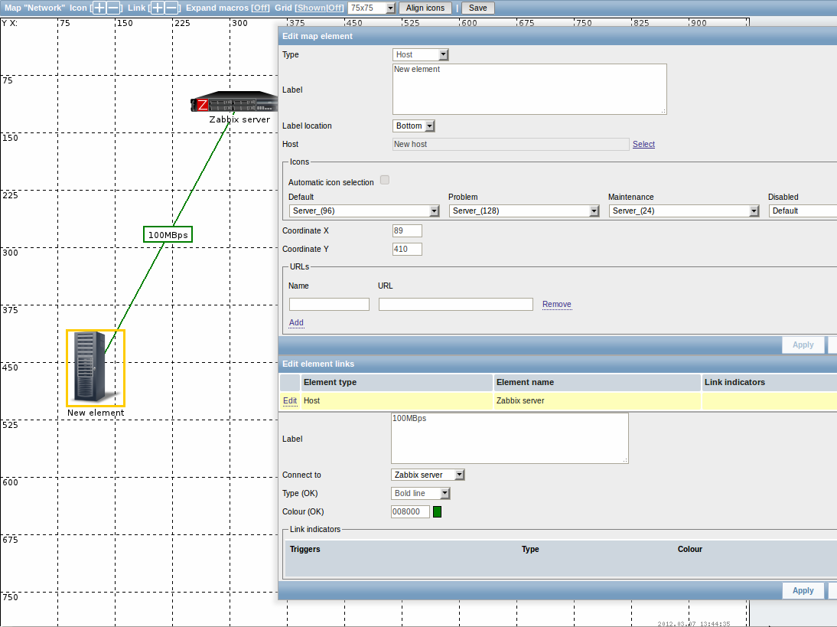This screenshot has height=627, width=837.
Task: Add a new link with Link plus
Action: 158,8
